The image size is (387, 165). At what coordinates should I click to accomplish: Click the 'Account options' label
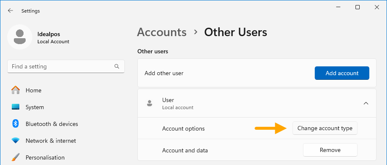183,128
